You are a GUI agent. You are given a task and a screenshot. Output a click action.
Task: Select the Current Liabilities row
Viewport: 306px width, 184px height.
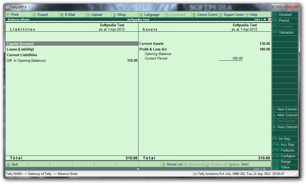(72, 55)
